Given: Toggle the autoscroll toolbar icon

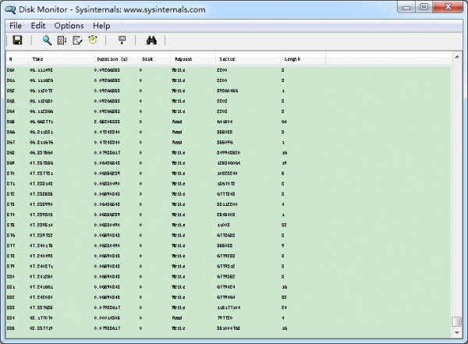Looking at the screenshot, I should pos(62,41).
